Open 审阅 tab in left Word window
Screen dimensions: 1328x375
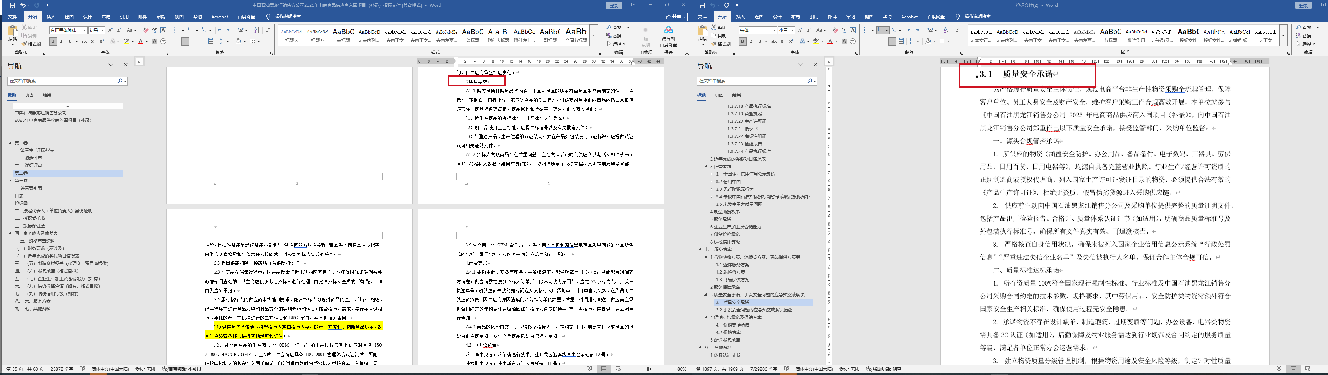point(161,17)
